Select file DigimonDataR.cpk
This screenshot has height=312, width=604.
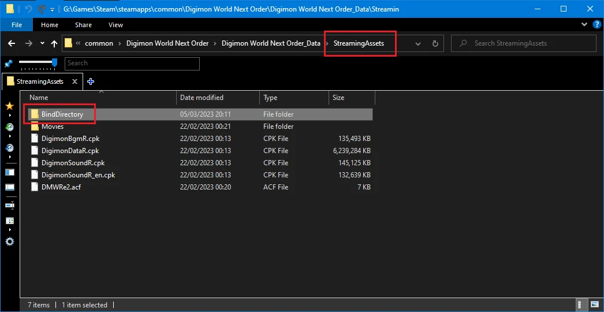click(x=70, y=151)
